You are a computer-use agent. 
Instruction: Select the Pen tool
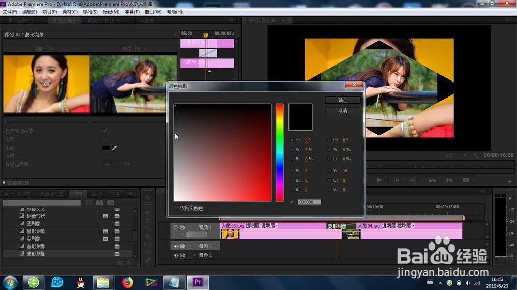click(147, 260)
